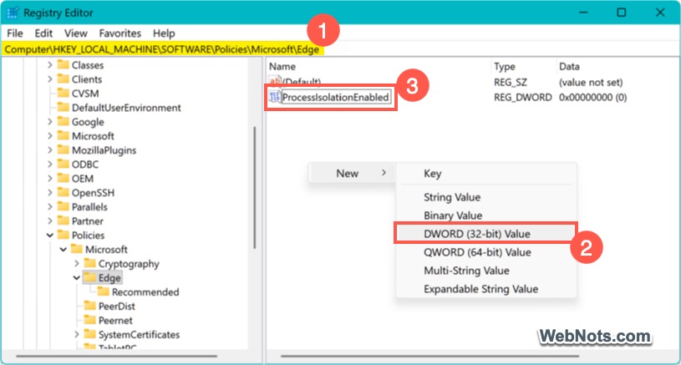Choose String Value in submenu
Screen dimensions: 681x365
(x=486, y=197)
